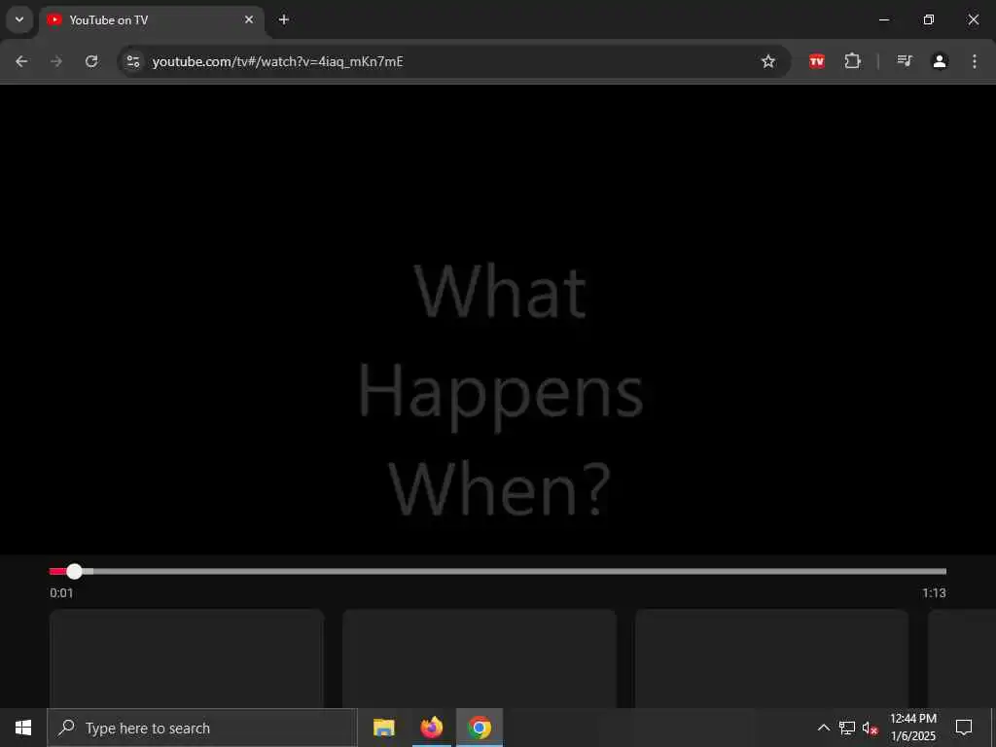The height and width of the screenshot is (747, 996).
Task: Show hidden system tray icons
Action: [x=823, y=728]
